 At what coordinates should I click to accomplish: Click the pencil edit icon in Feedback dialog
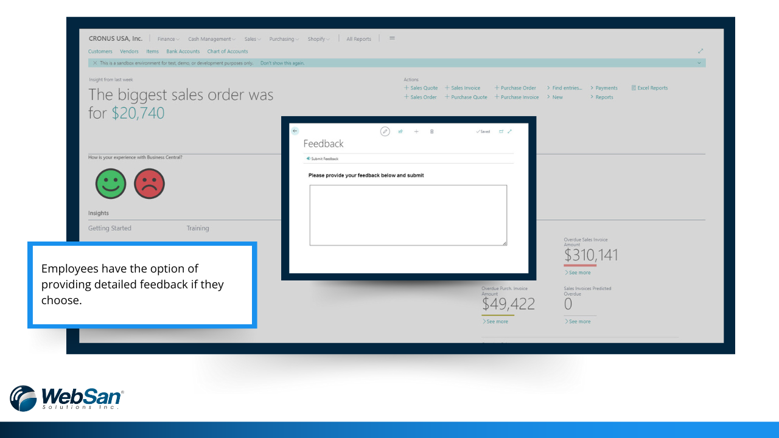(385, 131)
